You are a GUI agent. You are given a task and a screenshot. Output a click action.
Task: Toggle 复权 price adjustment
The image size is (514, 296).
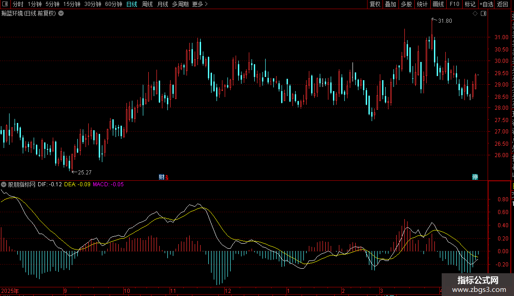pos(375,4)
